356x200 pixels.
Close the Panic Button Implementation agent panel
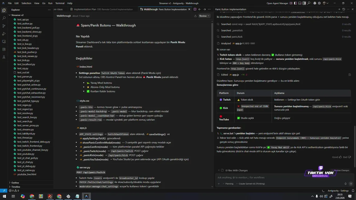tap(353, 9)
